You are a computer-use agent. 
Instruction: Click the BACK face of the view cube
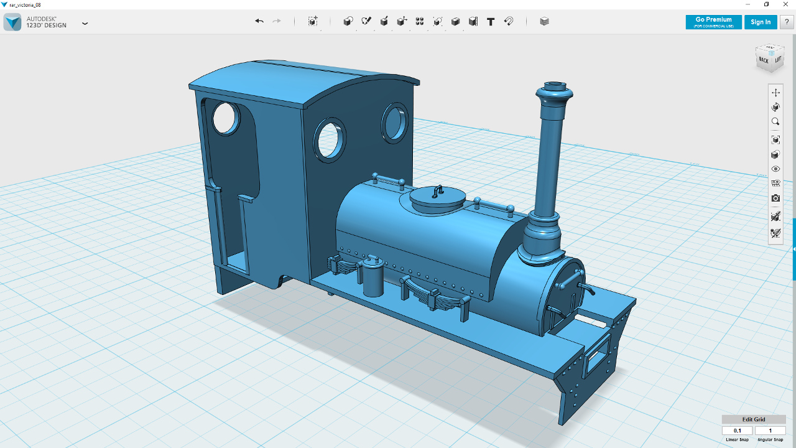click(x=764, y=60)
